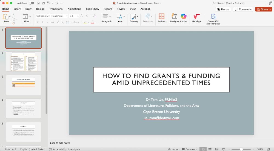Open the Designer pane
This screenshot has width=274, height=151.
pos(174,18)
